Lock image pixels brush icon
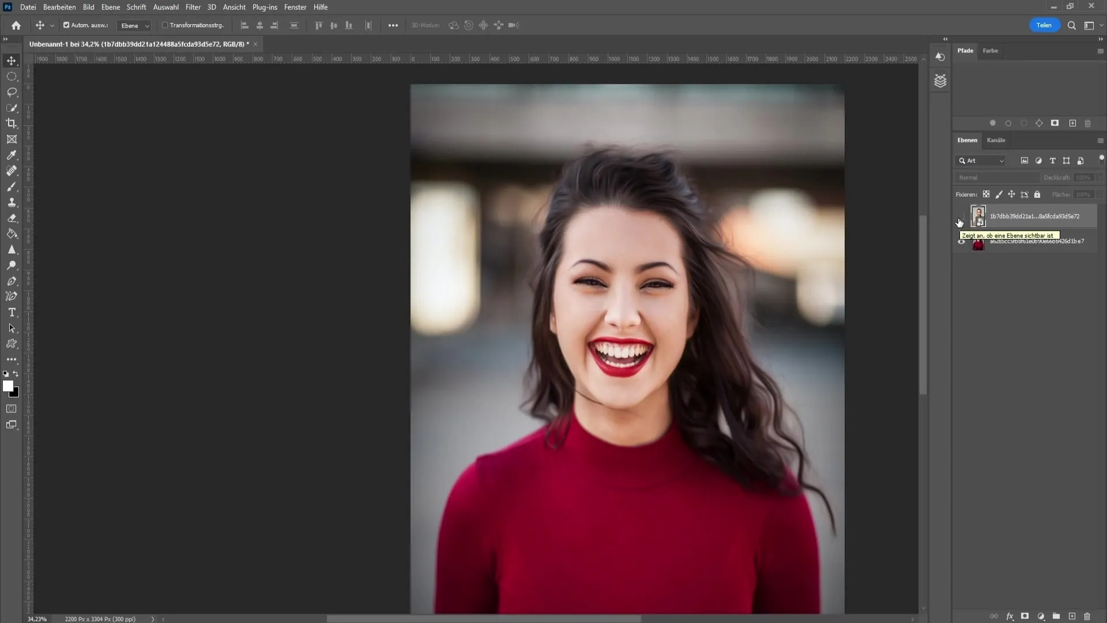 tap(999, 194)
